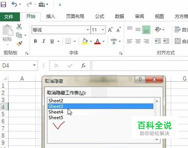The image size is (188, 148).
Task: Set middle vertical alignment
Action: 138,30
